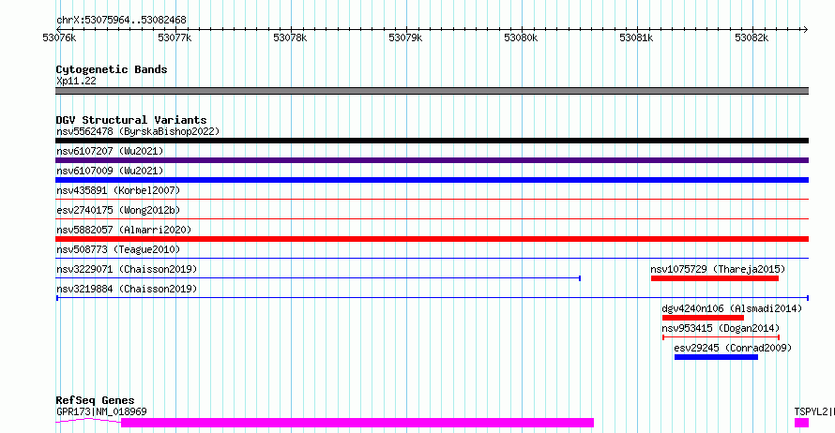Select the magenta GPR173 exon block
The width and height of the screenshot is (835, 433).
(357, 423)
